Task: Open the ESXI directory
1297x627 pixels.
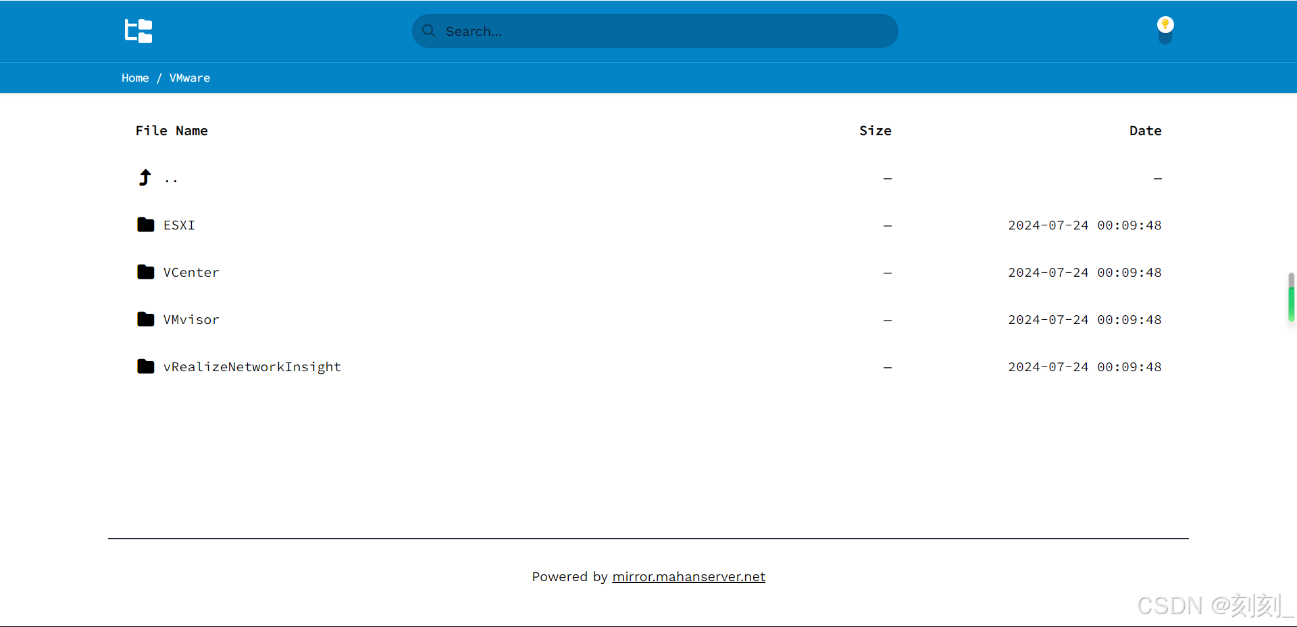Action: [x=179, y=225]
